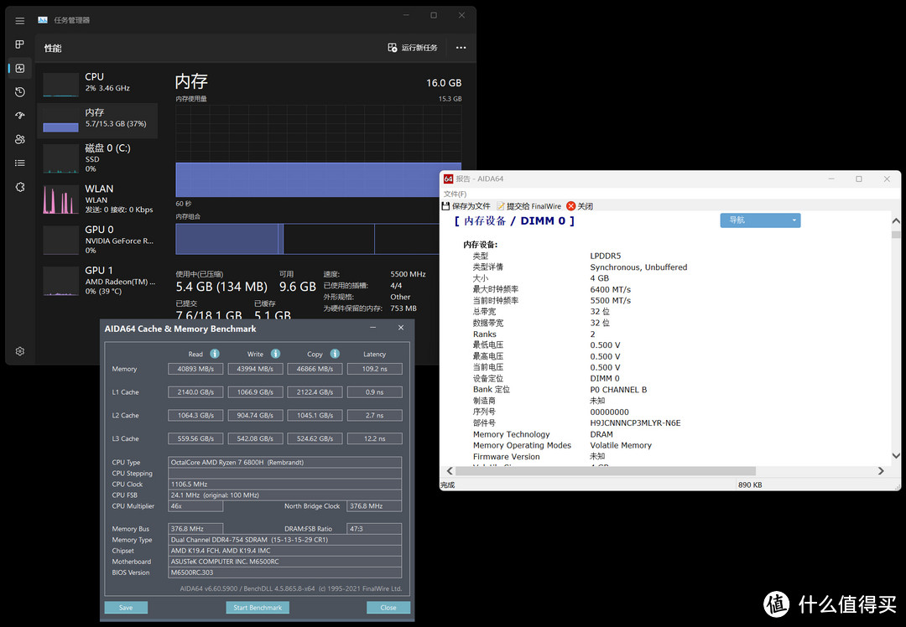Click Memory Copy value 46866 MB/s
The height and width of the screenshot is (627, 906).
315,368
